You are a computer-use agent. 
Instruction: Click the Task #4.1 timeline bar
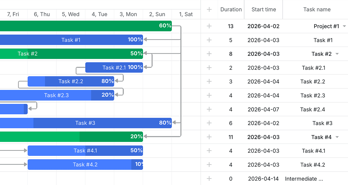tap(85, 151)
